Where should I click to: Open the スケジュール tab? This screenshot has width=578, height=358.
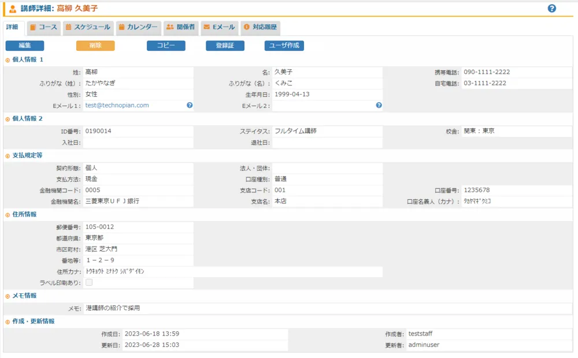[88, 27]
